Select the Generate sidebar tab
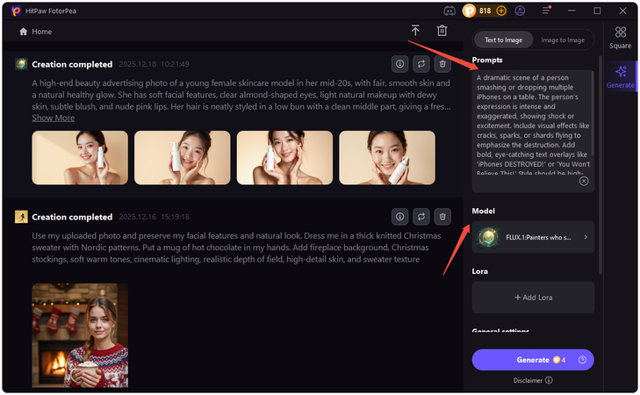 coord(621,75)
